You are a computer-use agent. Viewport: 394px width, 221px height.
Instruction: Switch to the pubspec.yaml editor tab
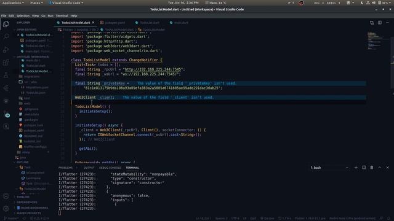(x=115, y=23)
